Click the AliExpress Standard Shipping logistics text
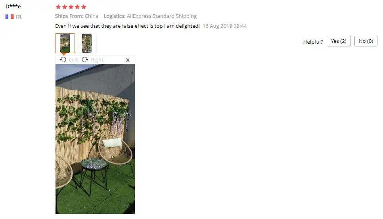383x219 pixels. tap(162, 16)
